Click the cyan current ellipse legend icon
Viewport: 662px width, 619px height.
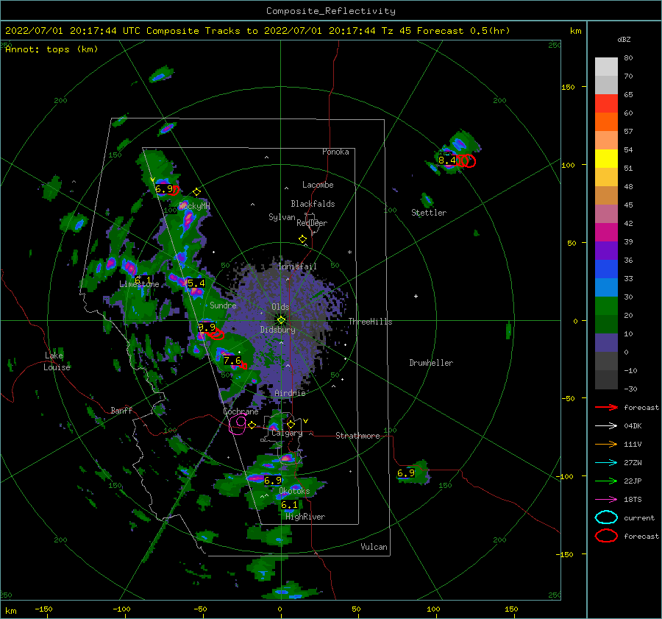[606, 517]
